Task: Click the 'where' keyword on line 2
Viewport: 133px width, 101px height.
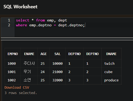Action: [22, 25]
